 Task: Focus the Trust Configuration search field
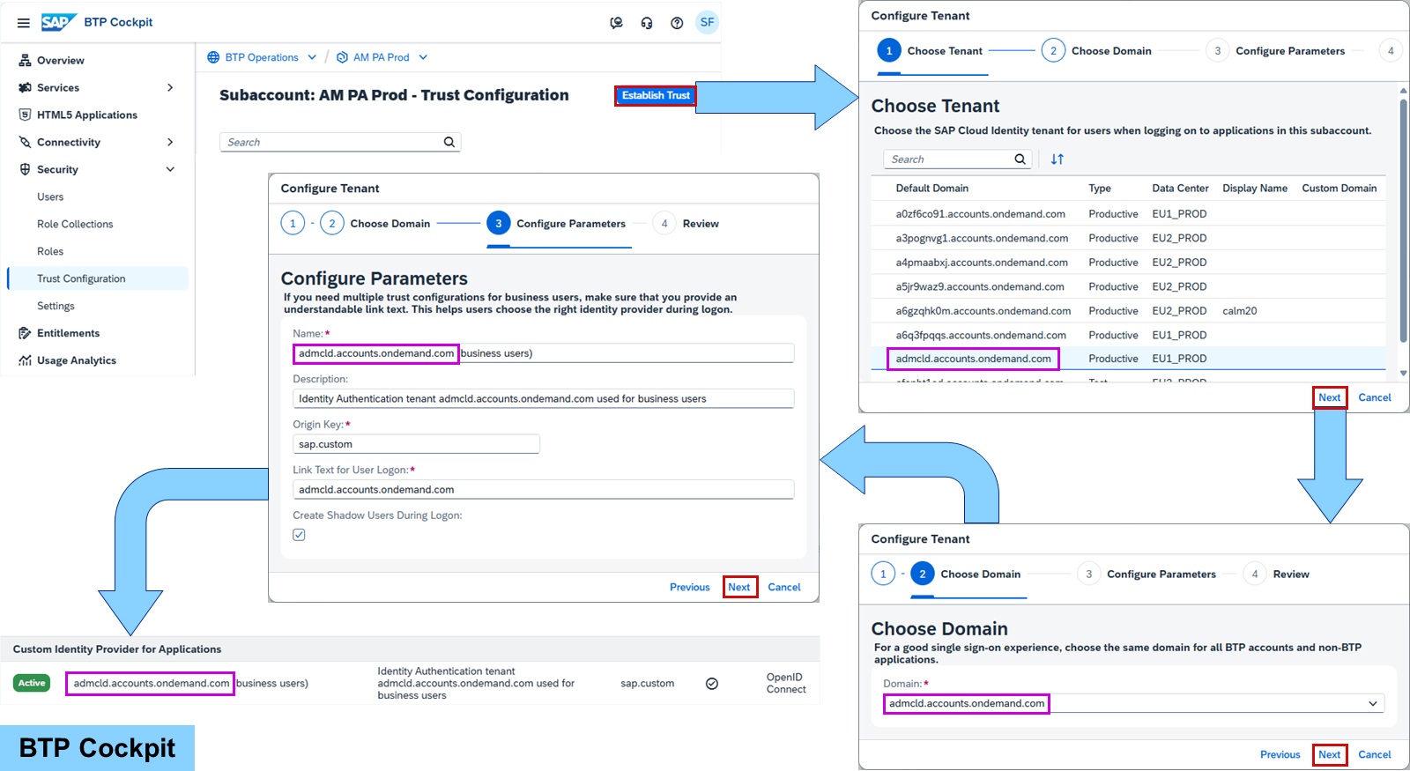point(340,142)
